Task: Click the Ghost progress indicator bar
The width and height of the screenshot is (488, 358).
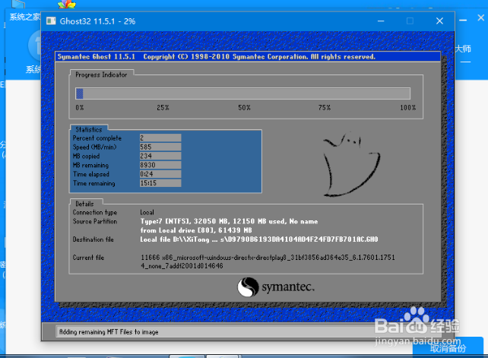Action: click(x=242, y=93)
